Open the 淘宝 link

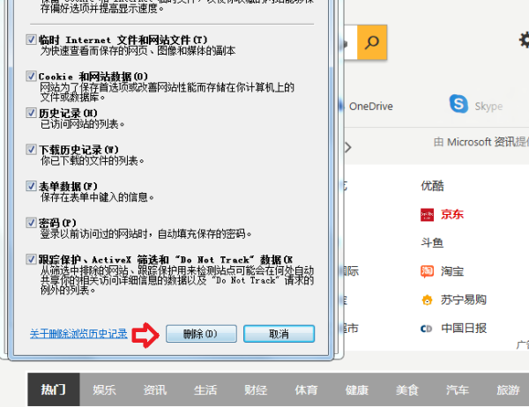coord(452,271)
